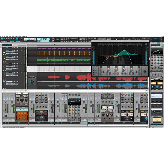Enable the LP filter in the EQ window
The width and height of the screenshot is (164, 164).
[139, 67]
